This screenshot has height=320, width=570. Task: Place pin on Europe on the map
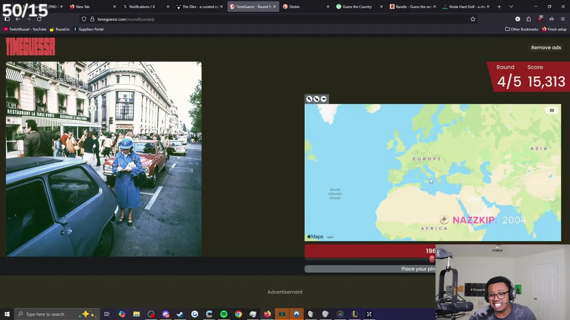coord(427,159)
